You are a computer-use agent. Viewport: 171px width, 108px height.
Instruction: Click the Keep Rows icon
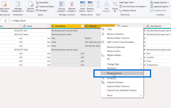click(83, 4)
